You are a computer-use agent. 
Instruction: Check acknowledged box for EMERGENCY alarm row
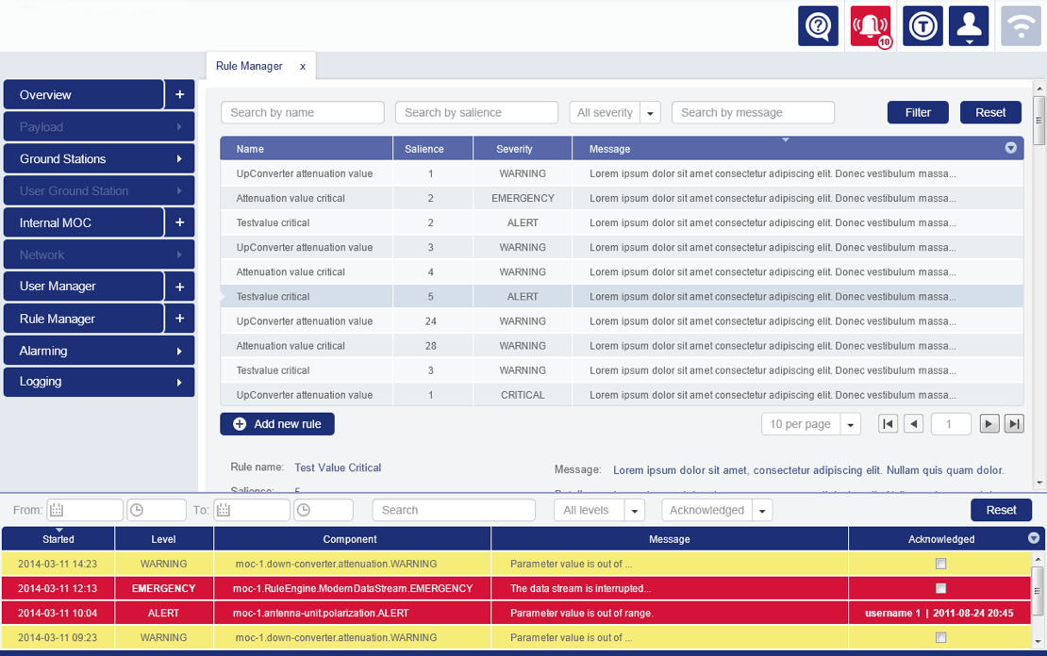pyautogui.click(x=940, y=588)
